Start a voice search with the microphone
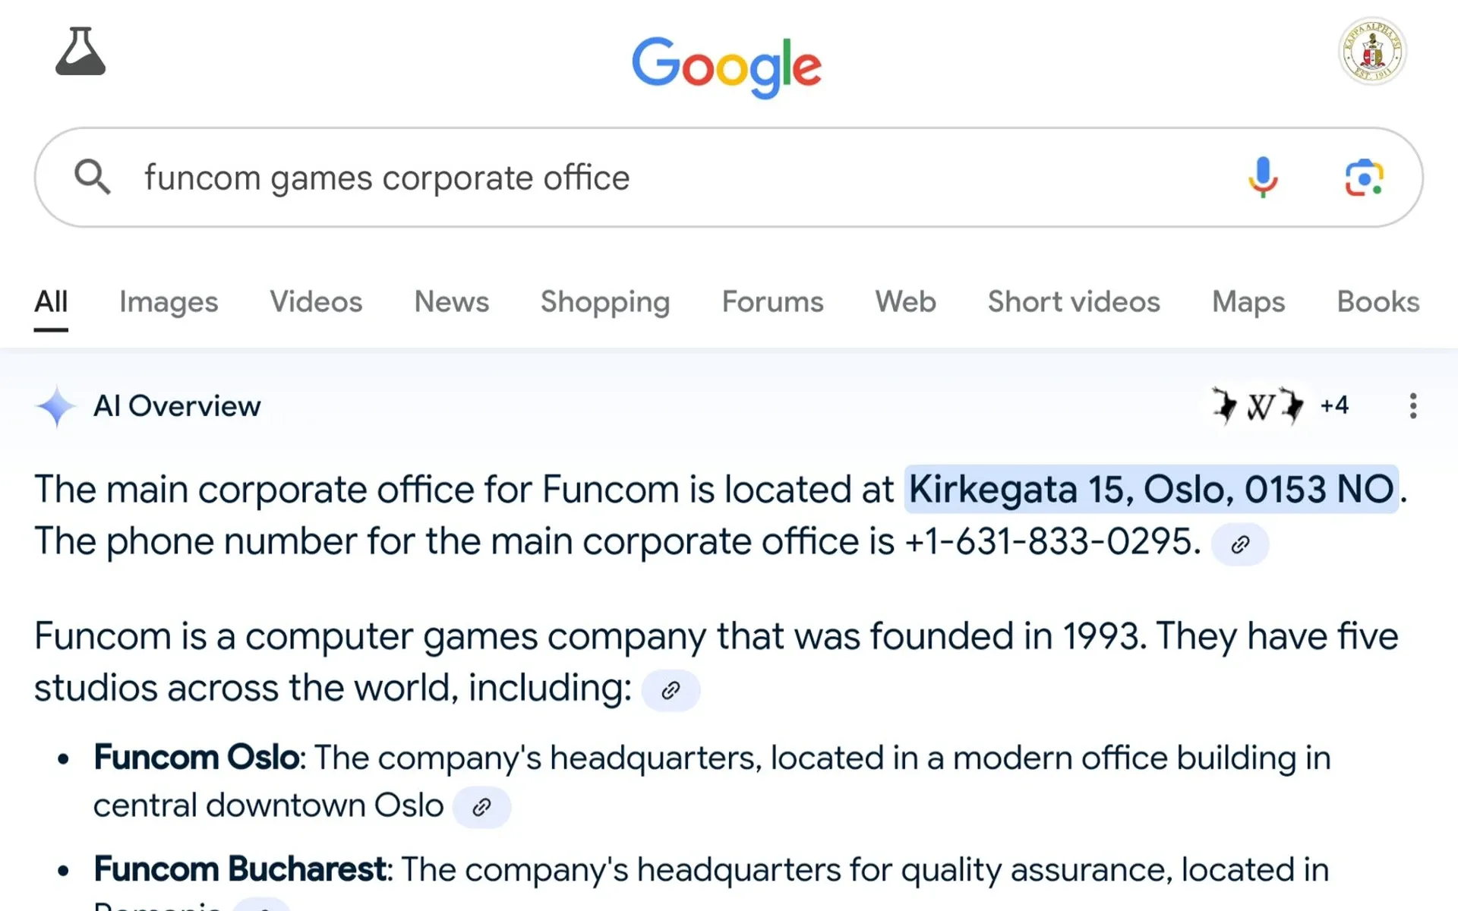This screenshot has width=1458, height=911. (x=1261, y=177)
